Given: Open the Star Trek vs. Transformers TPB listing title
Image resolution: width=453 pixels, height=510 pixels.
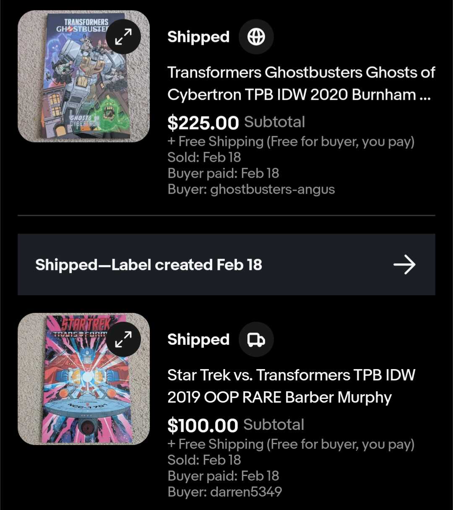Looking at the screenshot, I should [291, 386].
